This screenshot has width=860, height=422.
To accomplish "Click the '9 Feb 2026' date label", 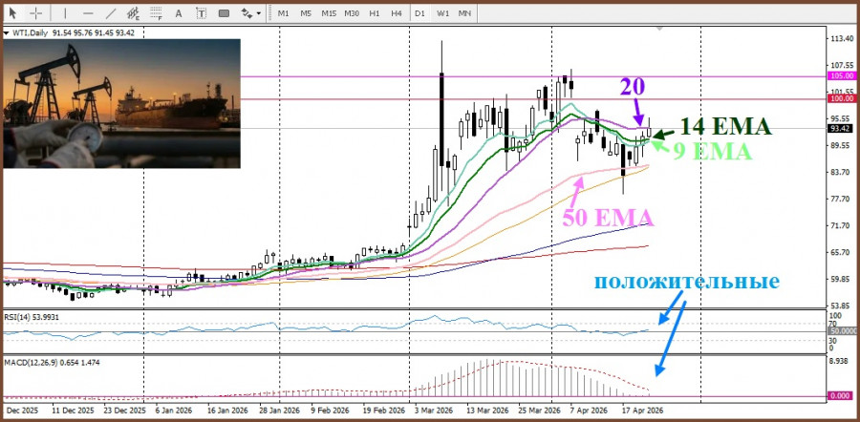I will point(331,410).
